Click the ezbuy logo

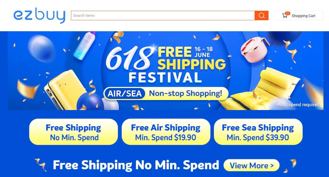(x=39, y=16)
